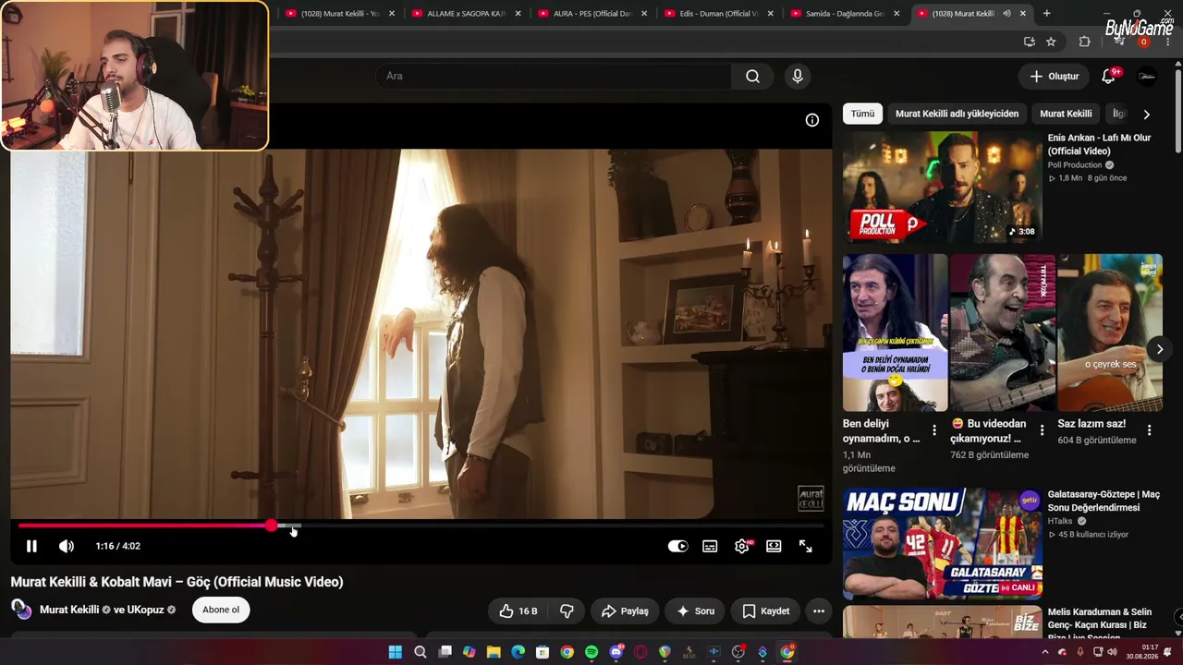This screenshot has height=665, width=1183.
Task: Toggle the autoplay switch in player
Action: pyautogui.click(x=678, y=546)
